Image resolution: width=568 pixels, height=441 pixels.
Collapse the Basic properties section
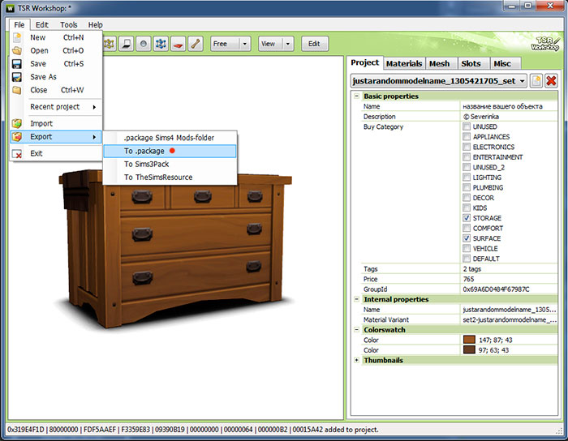pyautogui.click(x=356, y=96)
